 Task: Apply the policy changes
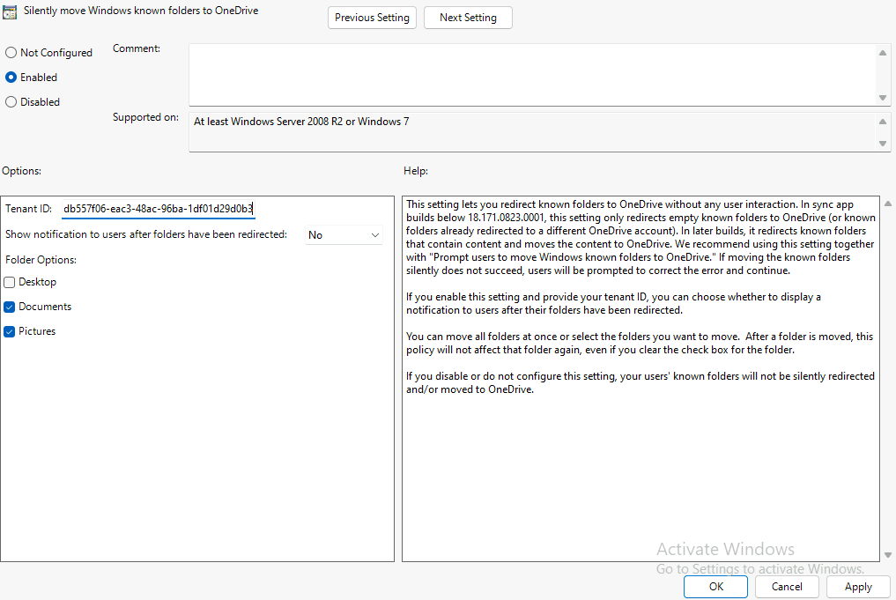coord(858,587)
